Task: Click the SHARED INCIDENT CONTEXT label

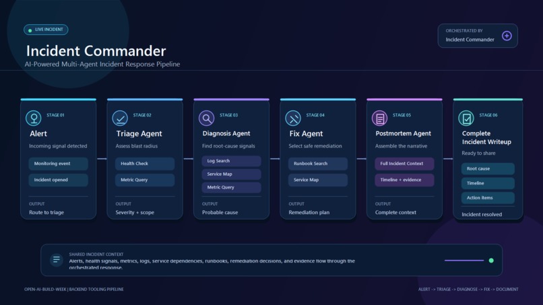Action: (96, 255)
